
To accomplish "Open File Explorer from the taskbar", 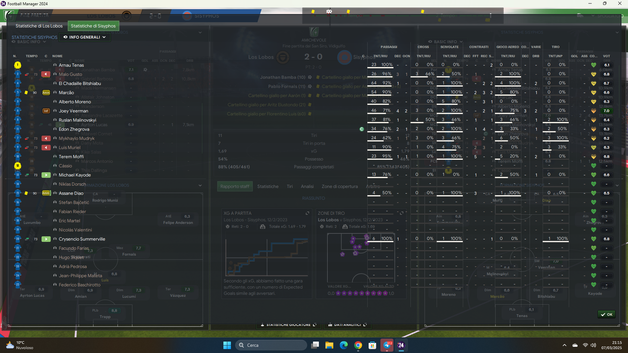I will coord(330,345).
